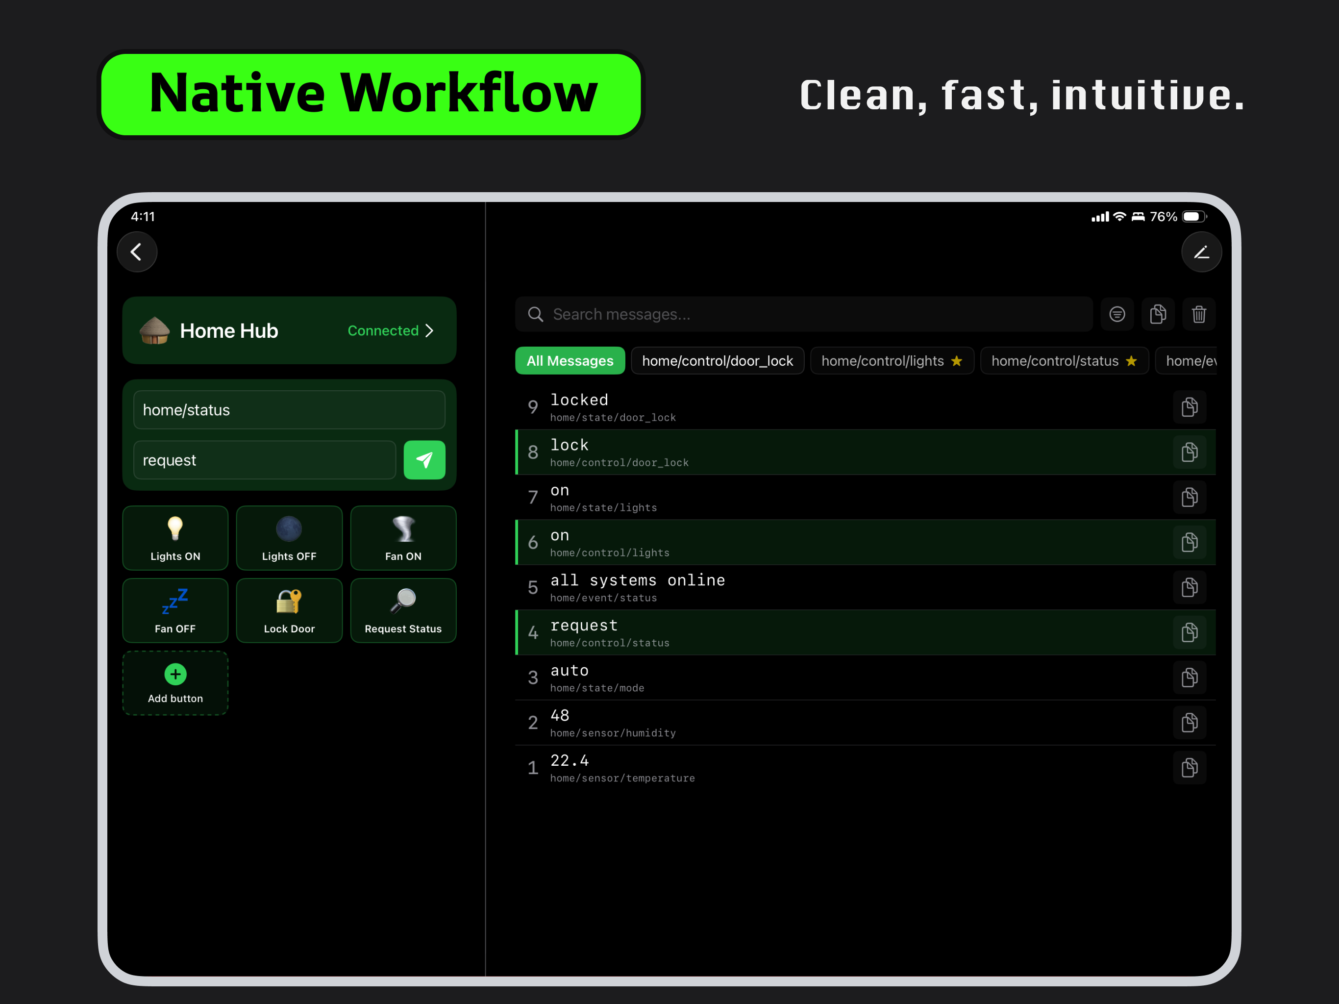Delete messages with the trash icon
This screenshot has height=1004, width=1339.
tap(1198, 314)
